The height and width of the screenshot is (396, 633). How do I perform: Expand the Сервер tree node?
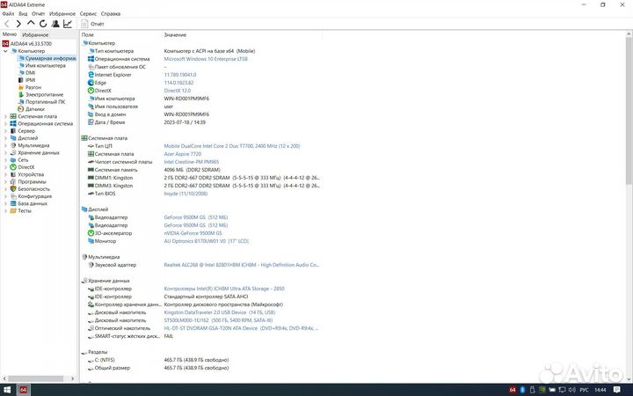click(5, 131)
